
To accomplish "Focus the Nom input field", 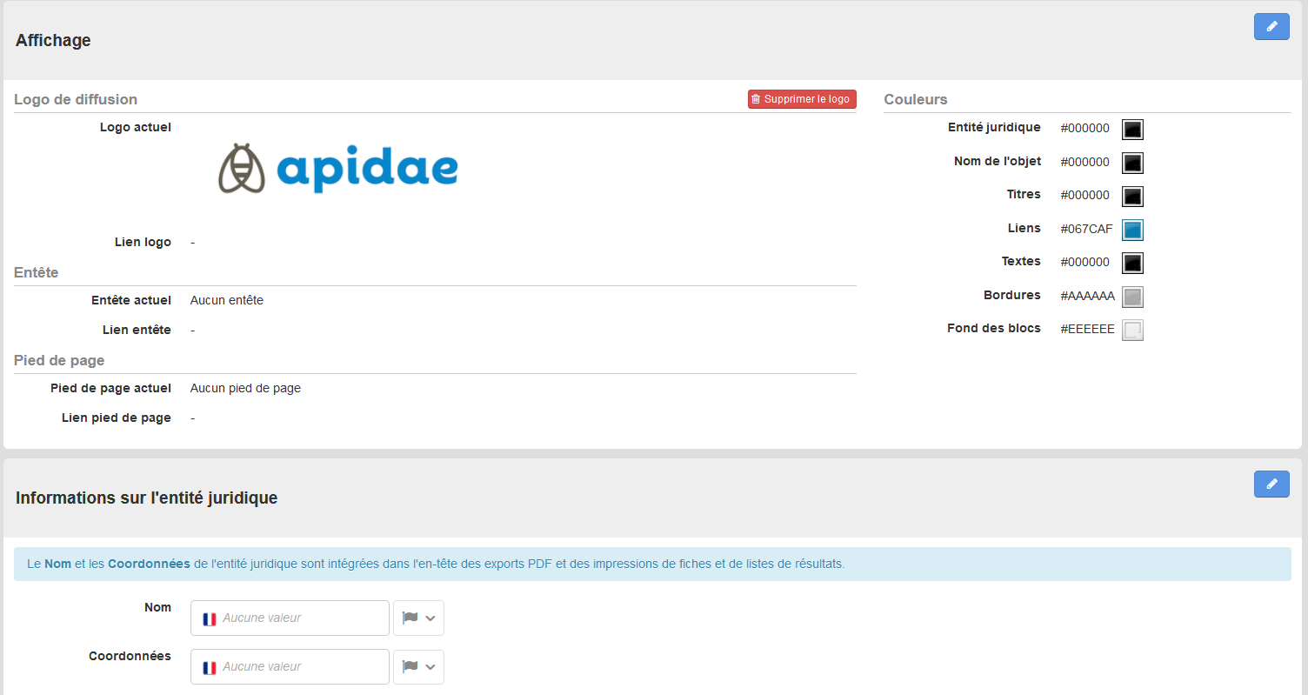I will click(x=290, y=618).
